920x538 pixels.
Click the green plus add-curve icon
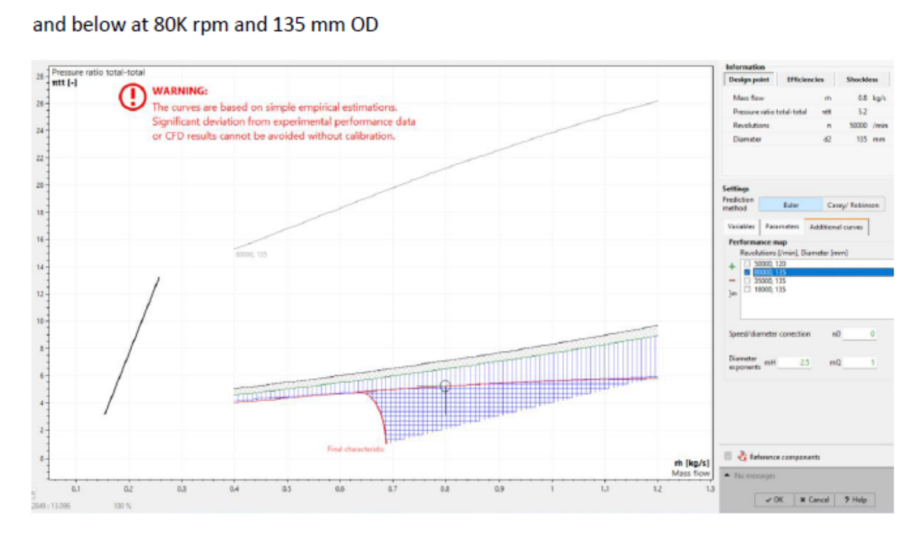(732, 266)
